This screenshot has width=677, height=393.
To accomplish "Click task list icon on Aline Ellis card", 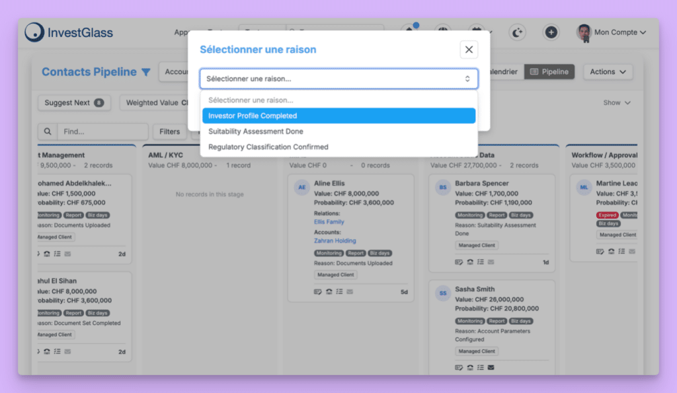I will tap(339, 292).
